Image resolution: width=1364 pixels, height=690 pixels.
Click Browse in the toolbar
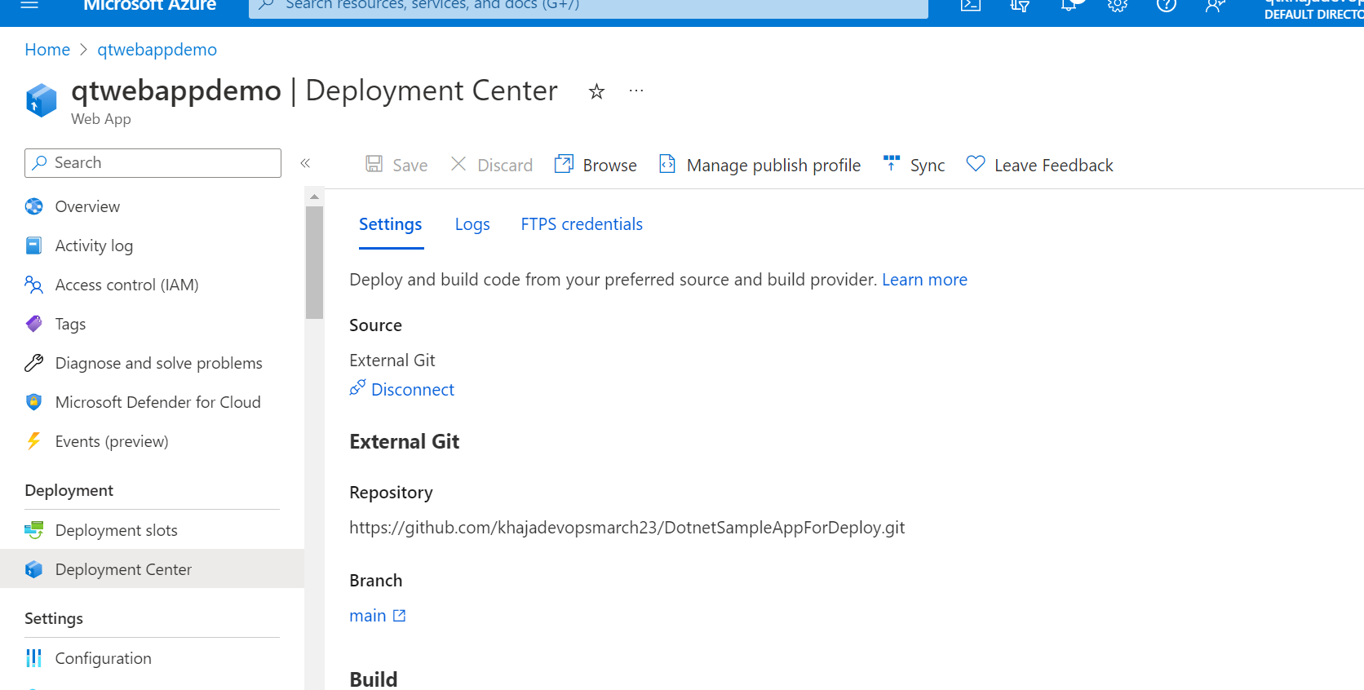pos(596,165)
